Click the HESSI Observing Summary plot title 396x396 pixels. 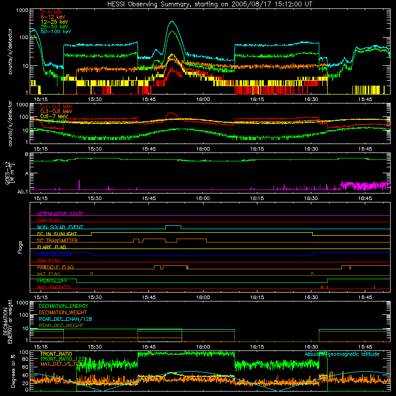[209, 4]
